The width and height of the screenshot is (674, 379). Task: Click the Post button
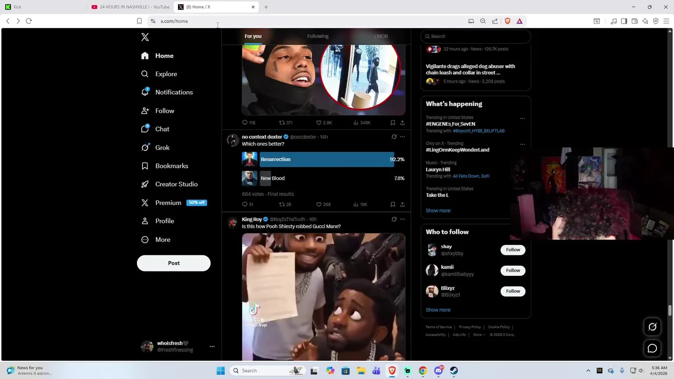[x=174, y=263]
